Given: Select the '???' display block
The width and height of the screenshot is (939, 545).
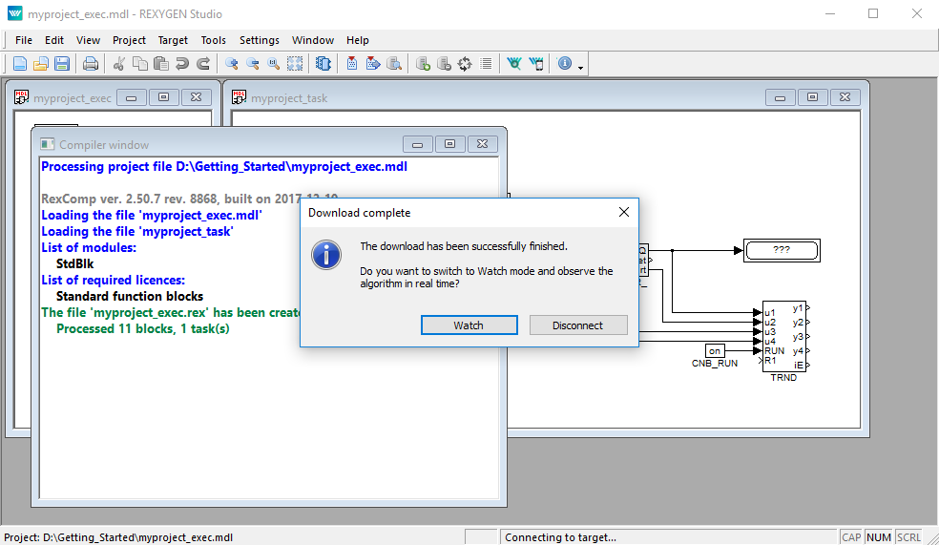Looking at the screenshot, I should [782, 250].
